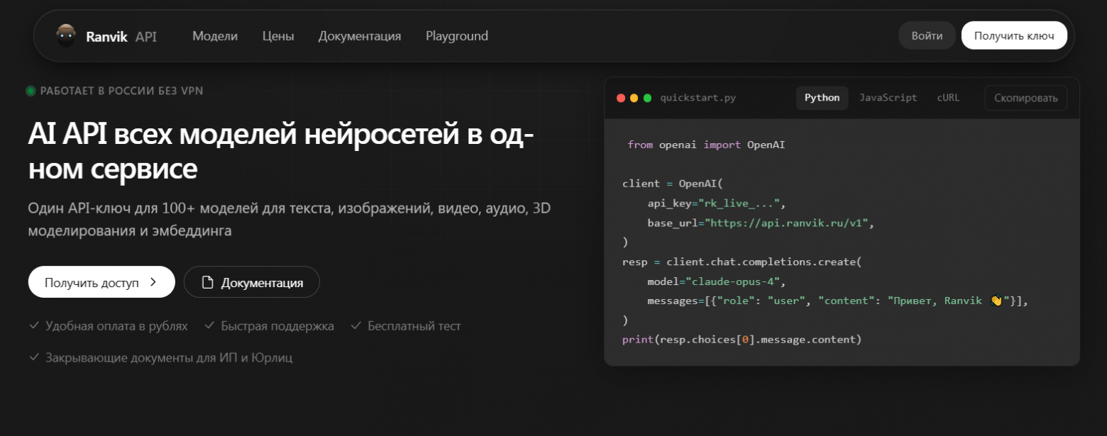Click the messages code line with Привет, Ranvik
Image resolution: width=1107 pixels, height=436 pixels.
(838, 301)
